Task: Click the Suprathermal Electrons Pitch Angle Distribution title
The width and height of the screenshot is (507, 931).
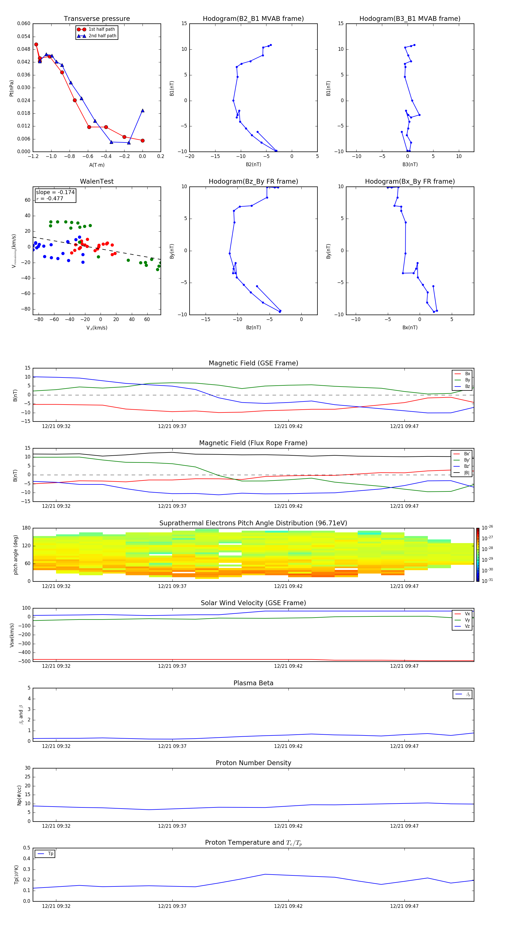Action: [253, 523]
